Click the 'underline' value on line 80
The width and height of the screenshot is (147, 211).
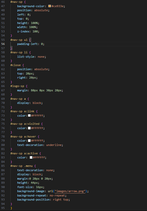54,145
